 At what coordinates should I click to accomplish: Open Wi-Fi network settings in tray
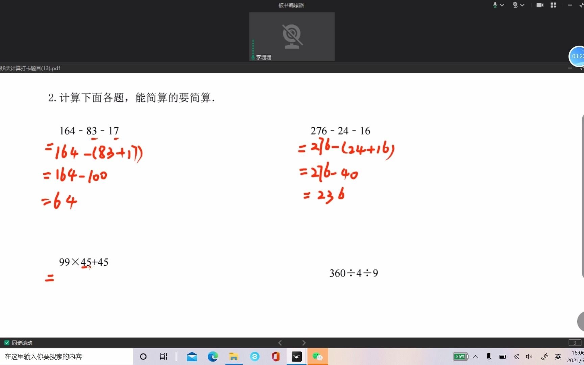pos(516,357)
